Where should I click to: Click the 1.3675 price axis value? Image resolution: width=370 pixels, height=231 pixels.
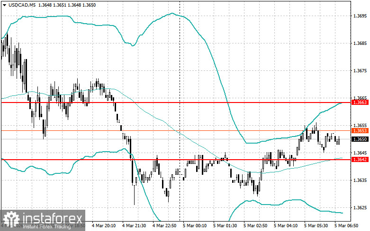pyautogui.click(x=360, y=70)
